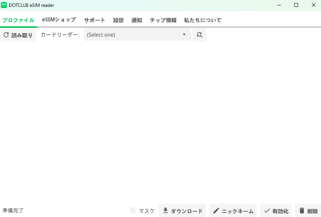Screen dimensions: 321x217
Task: Open the 通知 tab
Action: coord(136,20)
